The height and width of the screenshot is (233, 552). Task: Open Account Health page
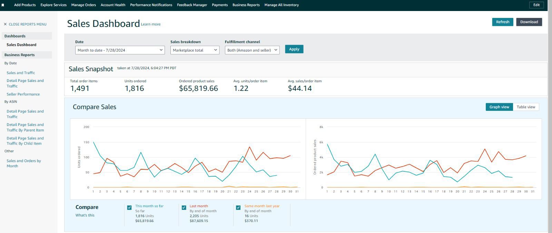pos(113,5)
